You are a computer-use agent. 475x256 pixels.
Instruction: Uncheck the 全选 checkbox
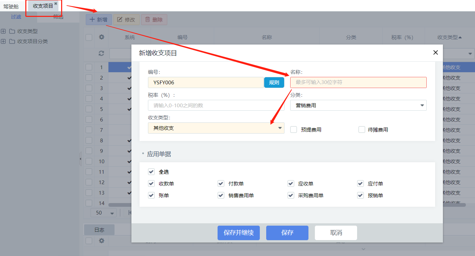click(151, 172)
